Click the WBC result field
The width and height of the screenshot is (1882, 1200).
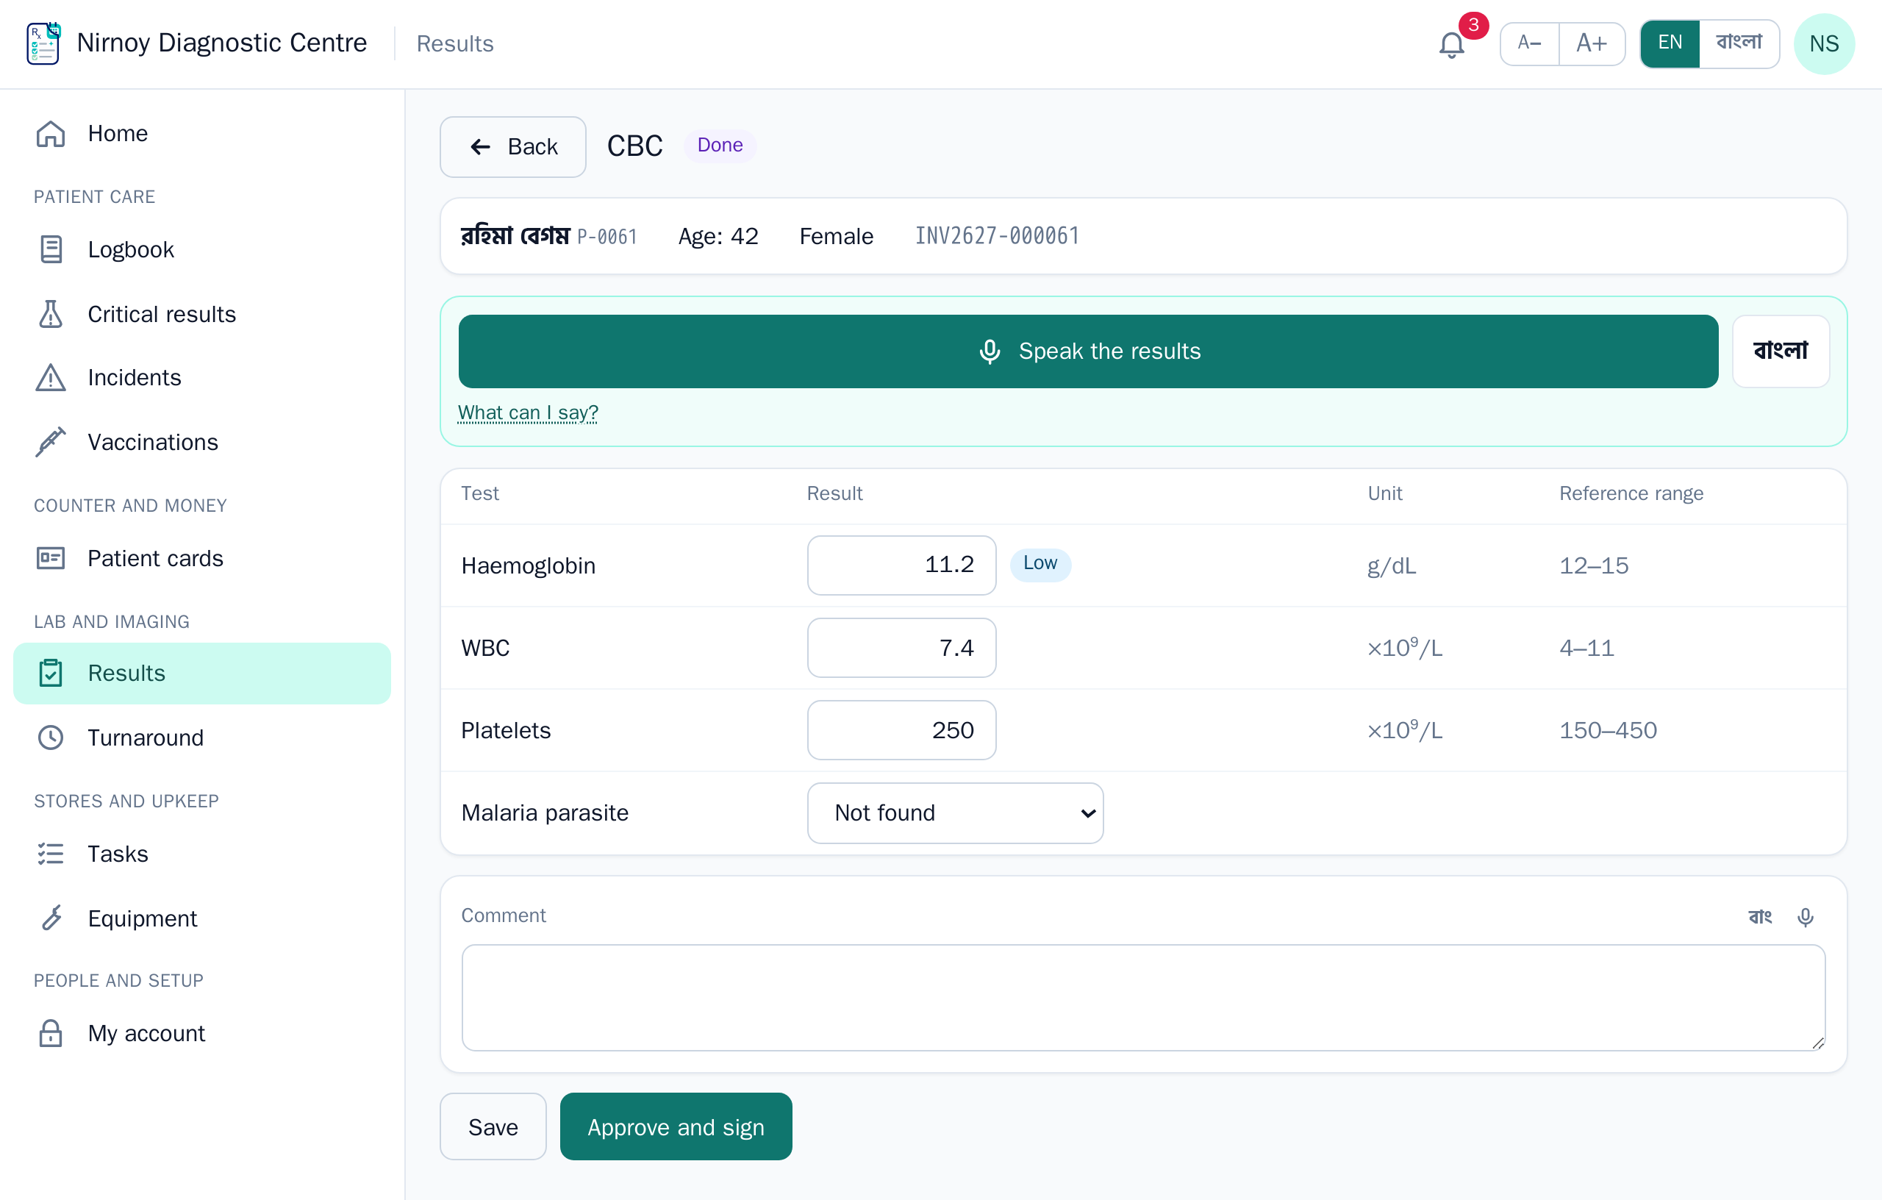tap(901, 647)
